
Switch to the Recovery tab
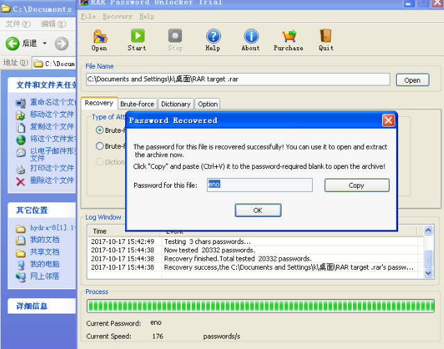99,103
